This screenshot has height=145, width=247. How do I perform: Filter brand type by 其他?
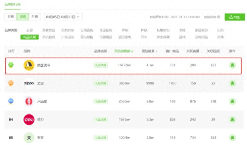220,37
